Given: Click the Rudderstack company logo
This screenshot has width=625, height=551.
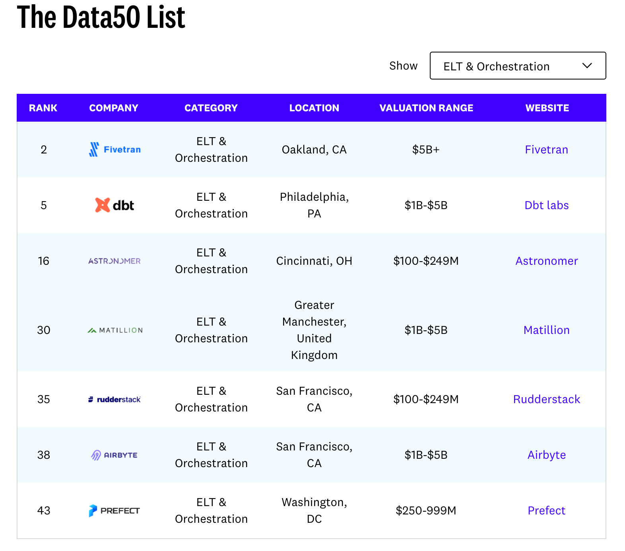Looking at the screenshot, I should pos(115,399).
